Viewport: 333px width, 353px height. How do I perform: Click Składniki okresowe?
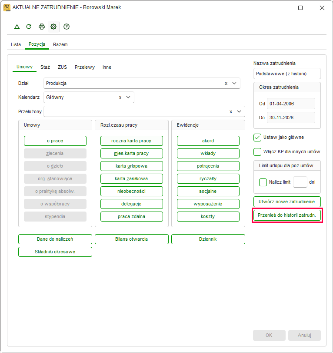[55, 252]
